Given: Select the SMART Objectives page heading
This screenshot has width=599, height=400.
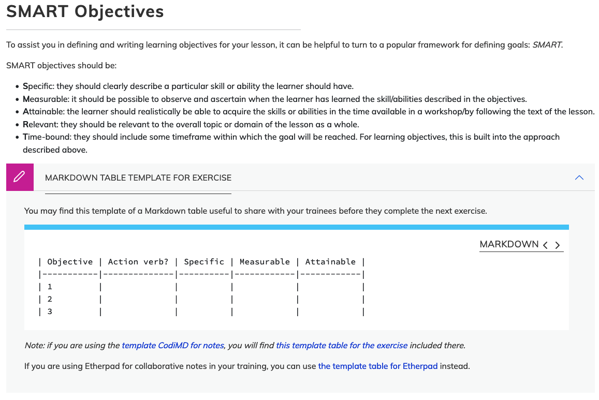Looking at the screenshot, I should (x=84, y=11).
